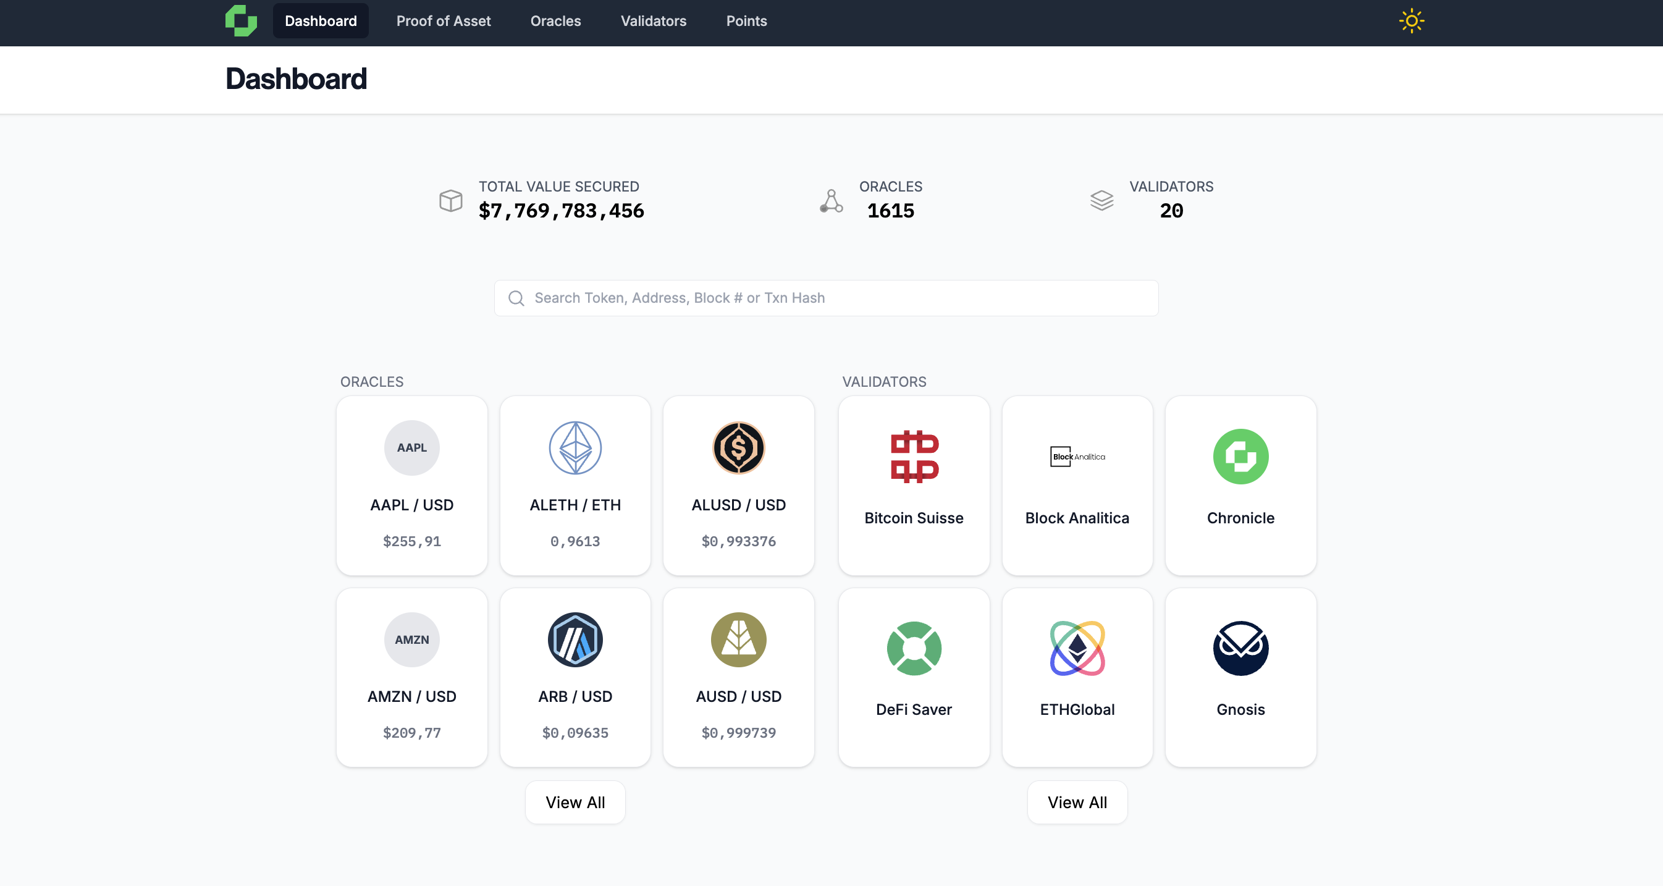Go to the Oracles nav tab
This screenshot has width=1663, height=886.
pos(555,20)
